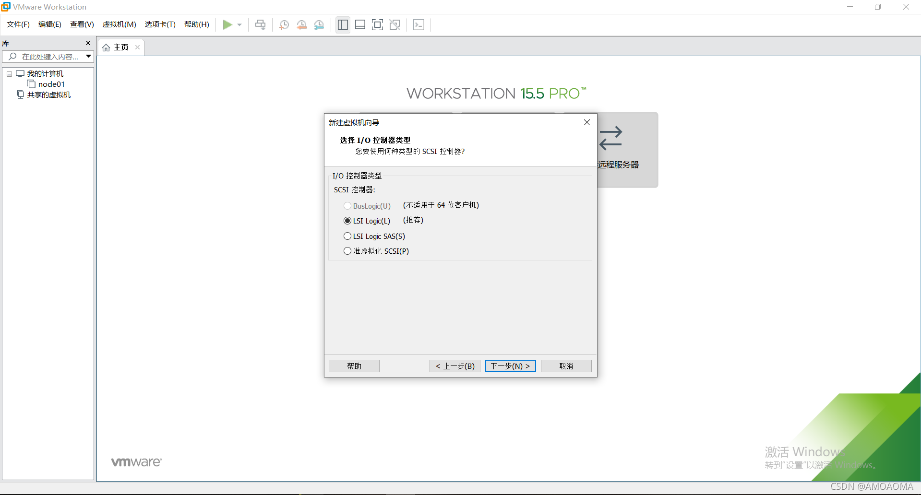Open the snapshot manager icon

(319, 25)
